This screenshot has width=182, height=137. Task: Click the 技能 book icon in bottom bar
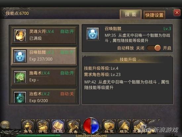point(58,127)
